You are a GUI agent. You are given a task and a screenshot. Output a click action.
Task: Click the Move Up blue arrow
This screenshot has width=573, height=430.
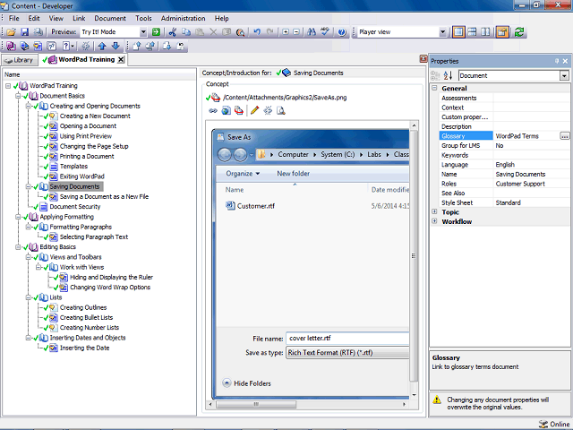tap(102, 46)
